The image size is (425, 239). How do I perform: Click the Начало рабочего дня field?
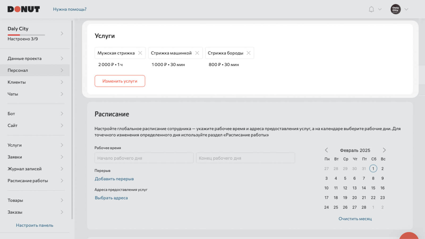point(144,158)
